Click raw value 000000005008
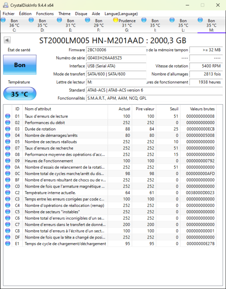 click(201, 135)
